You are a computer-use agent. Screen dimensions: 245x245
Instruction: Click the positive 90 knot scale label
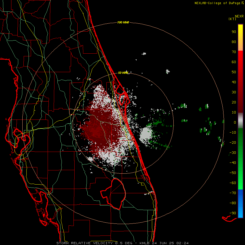click(234, 32)
